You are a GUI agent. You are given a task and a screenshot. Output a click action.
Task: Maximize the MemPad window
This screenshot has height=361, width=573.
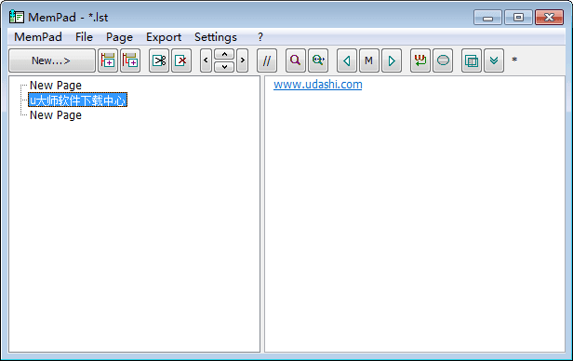point(518,17)
